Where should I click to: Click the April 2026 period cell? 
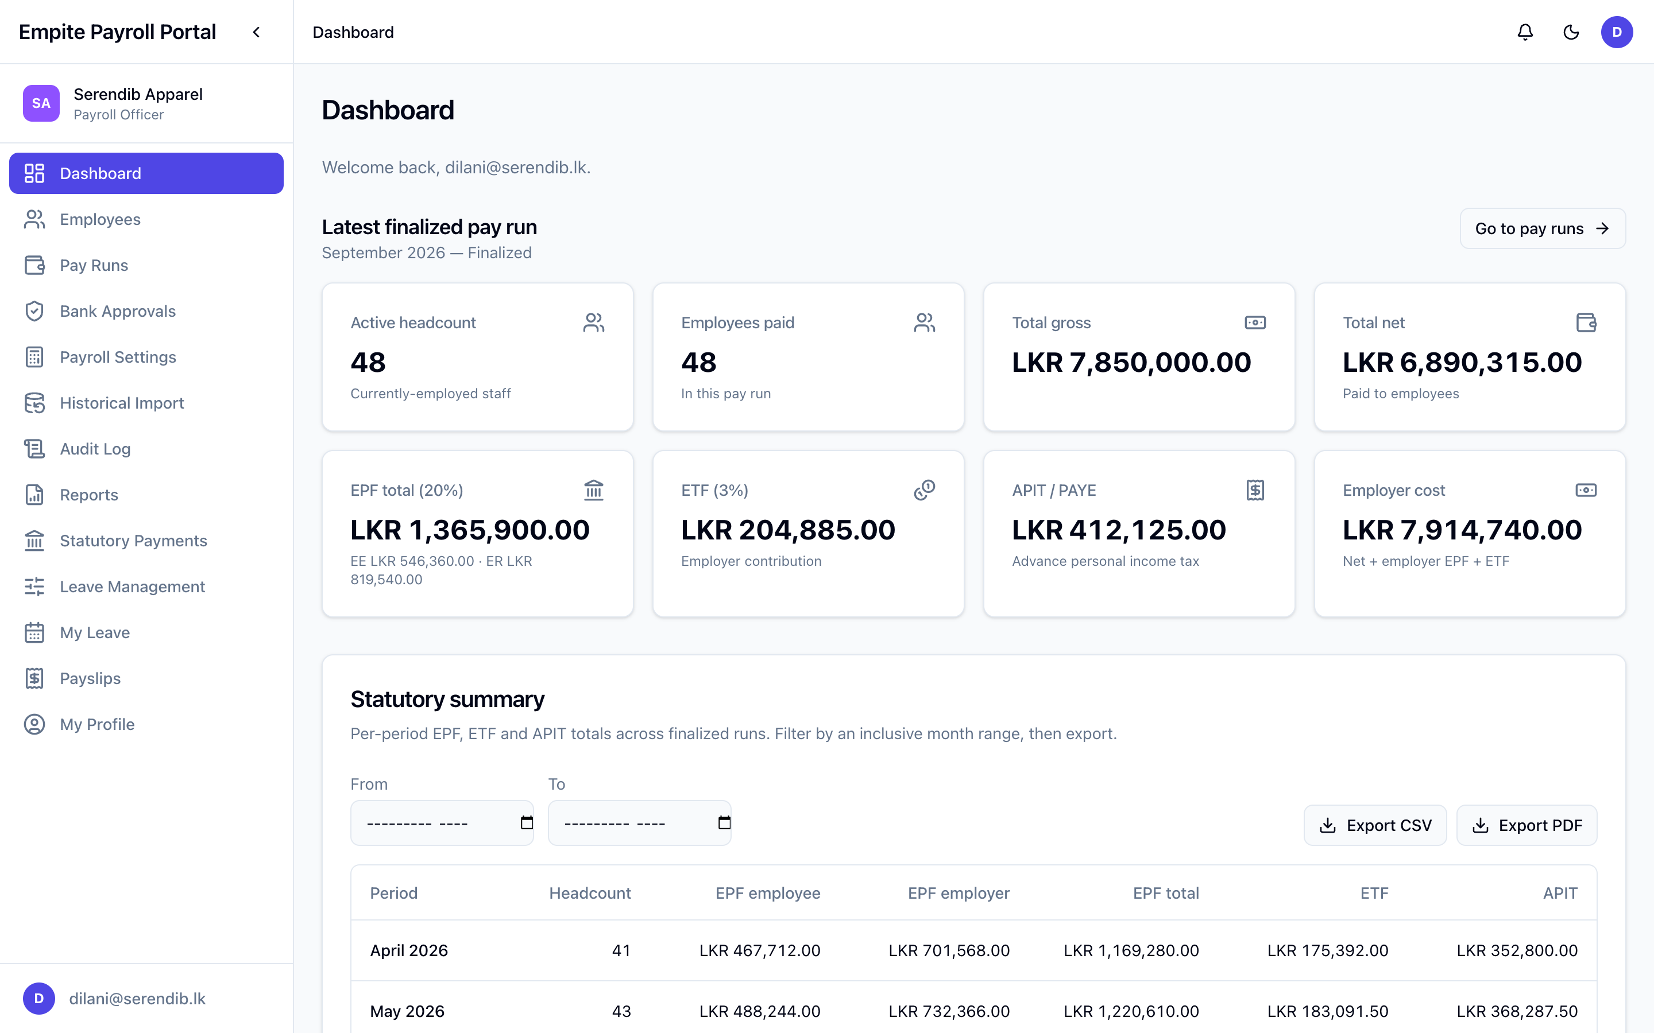(x=409, y=950)
